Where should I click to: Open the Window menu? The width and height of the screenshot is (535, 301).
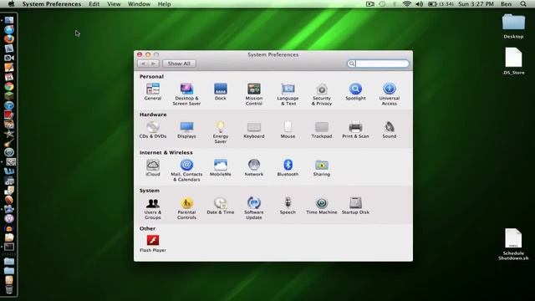point(139,4)
